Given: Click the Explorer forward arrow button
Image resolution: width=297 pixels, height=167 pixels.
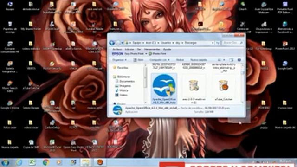Looking at the screenshot, I should pyautogui.click(x=118, y=43).
